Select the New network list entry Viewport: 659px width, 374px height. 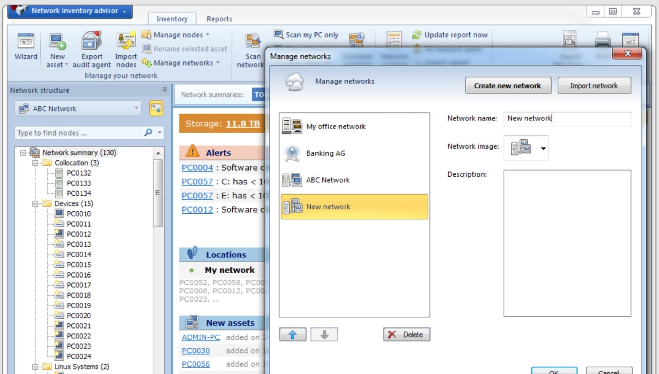(354, 207)
